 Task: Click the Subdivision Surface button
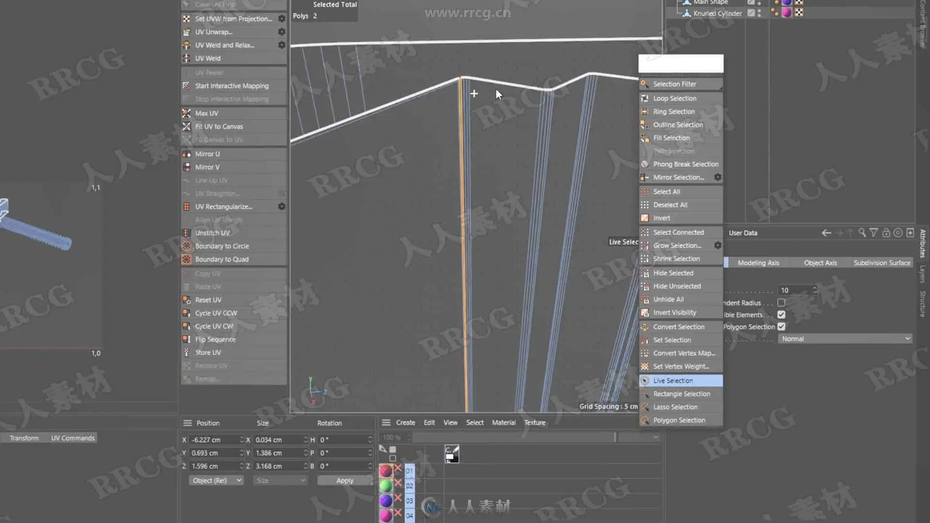coord(882,262)
